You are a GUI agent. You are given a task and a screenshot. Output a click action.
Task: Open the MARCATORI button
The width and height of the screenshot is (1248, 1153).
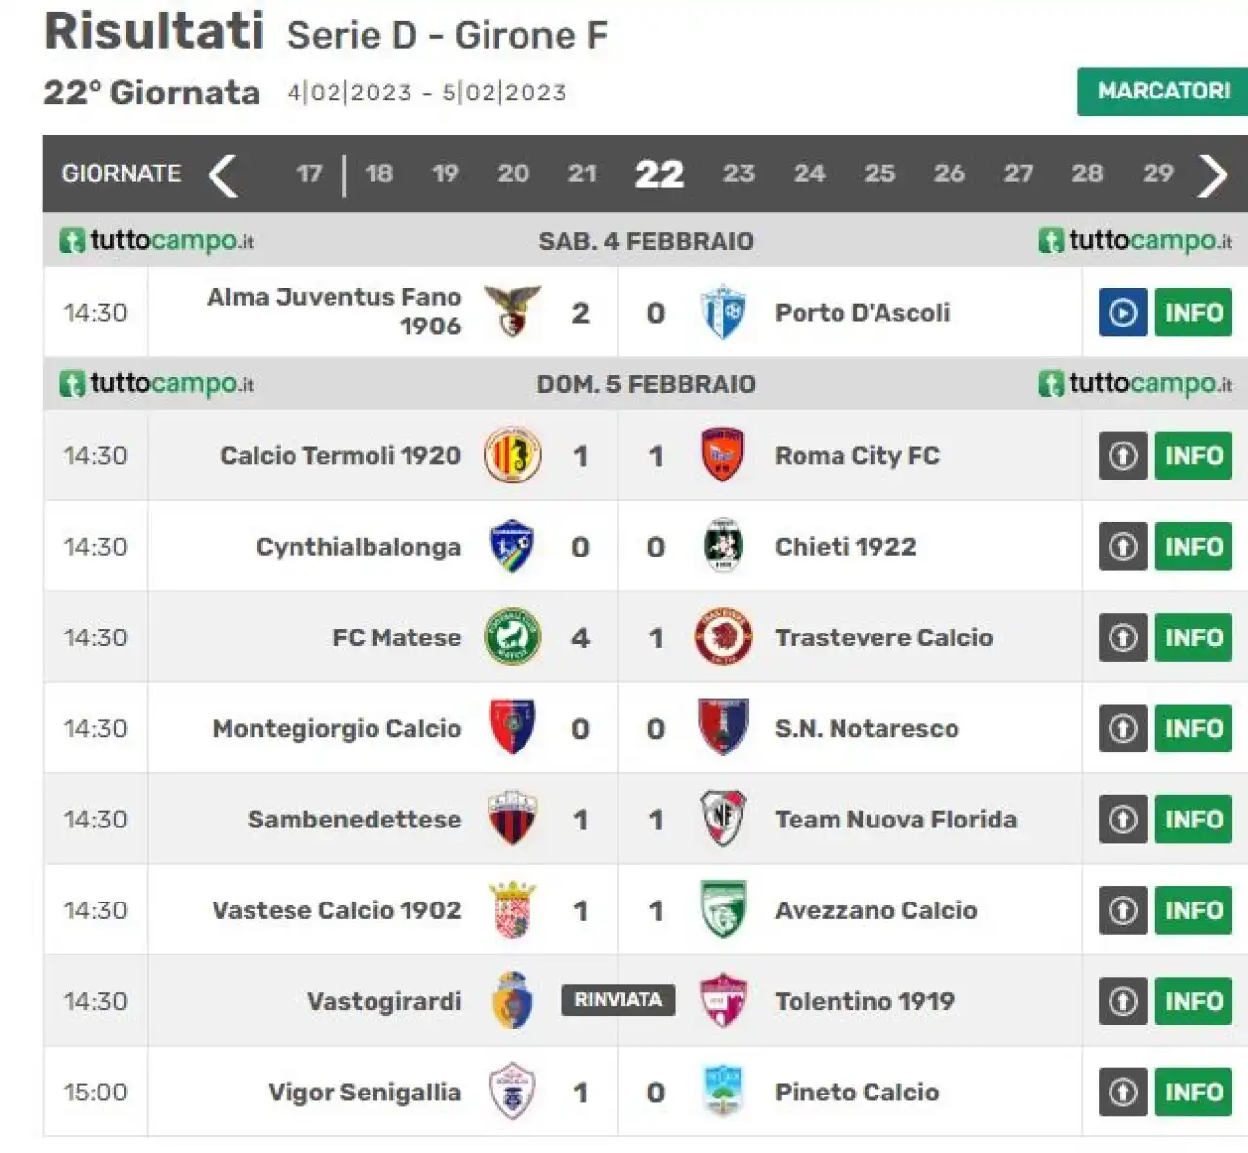click(1163, 92)
